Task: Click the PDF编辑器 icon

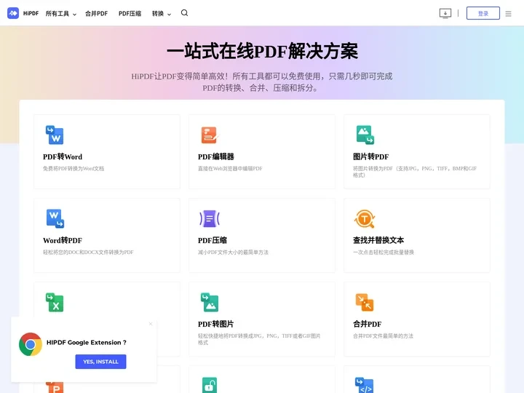Action: point(210,135)
